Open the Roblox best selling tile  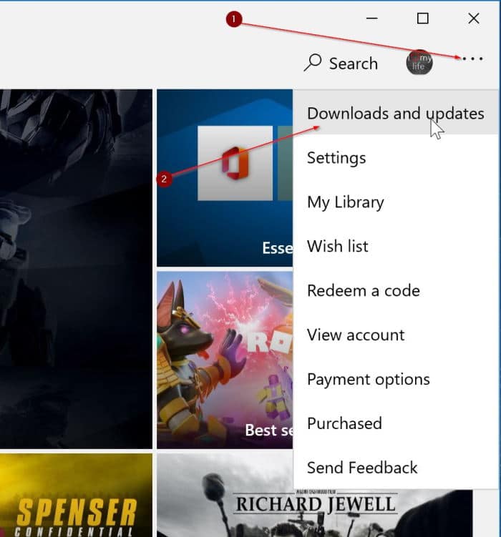225,360
